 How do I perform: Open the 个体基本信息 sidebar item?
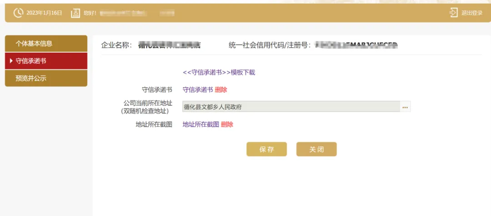[x=46, y=44]
